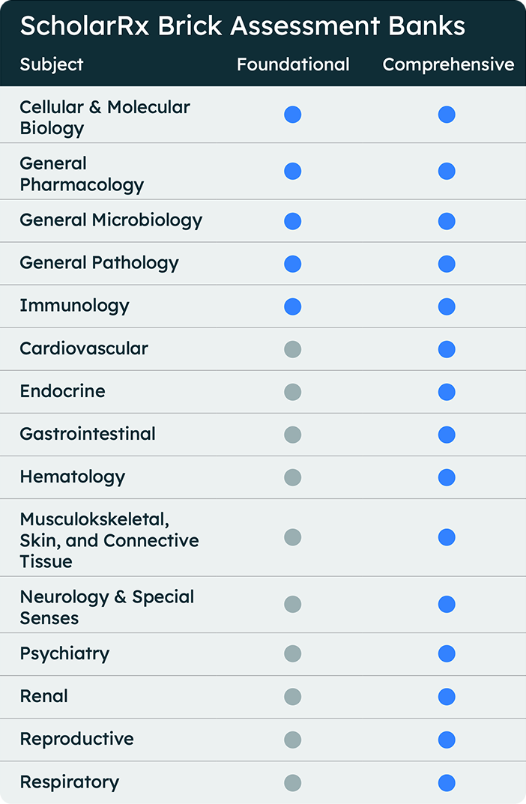
Task: Click the ScholarRx Brick Assessment Banks title
Action: (x=243, y=25)
